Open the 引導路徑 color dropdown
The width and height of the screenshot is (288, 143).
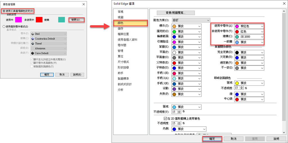tap(187, 42)
